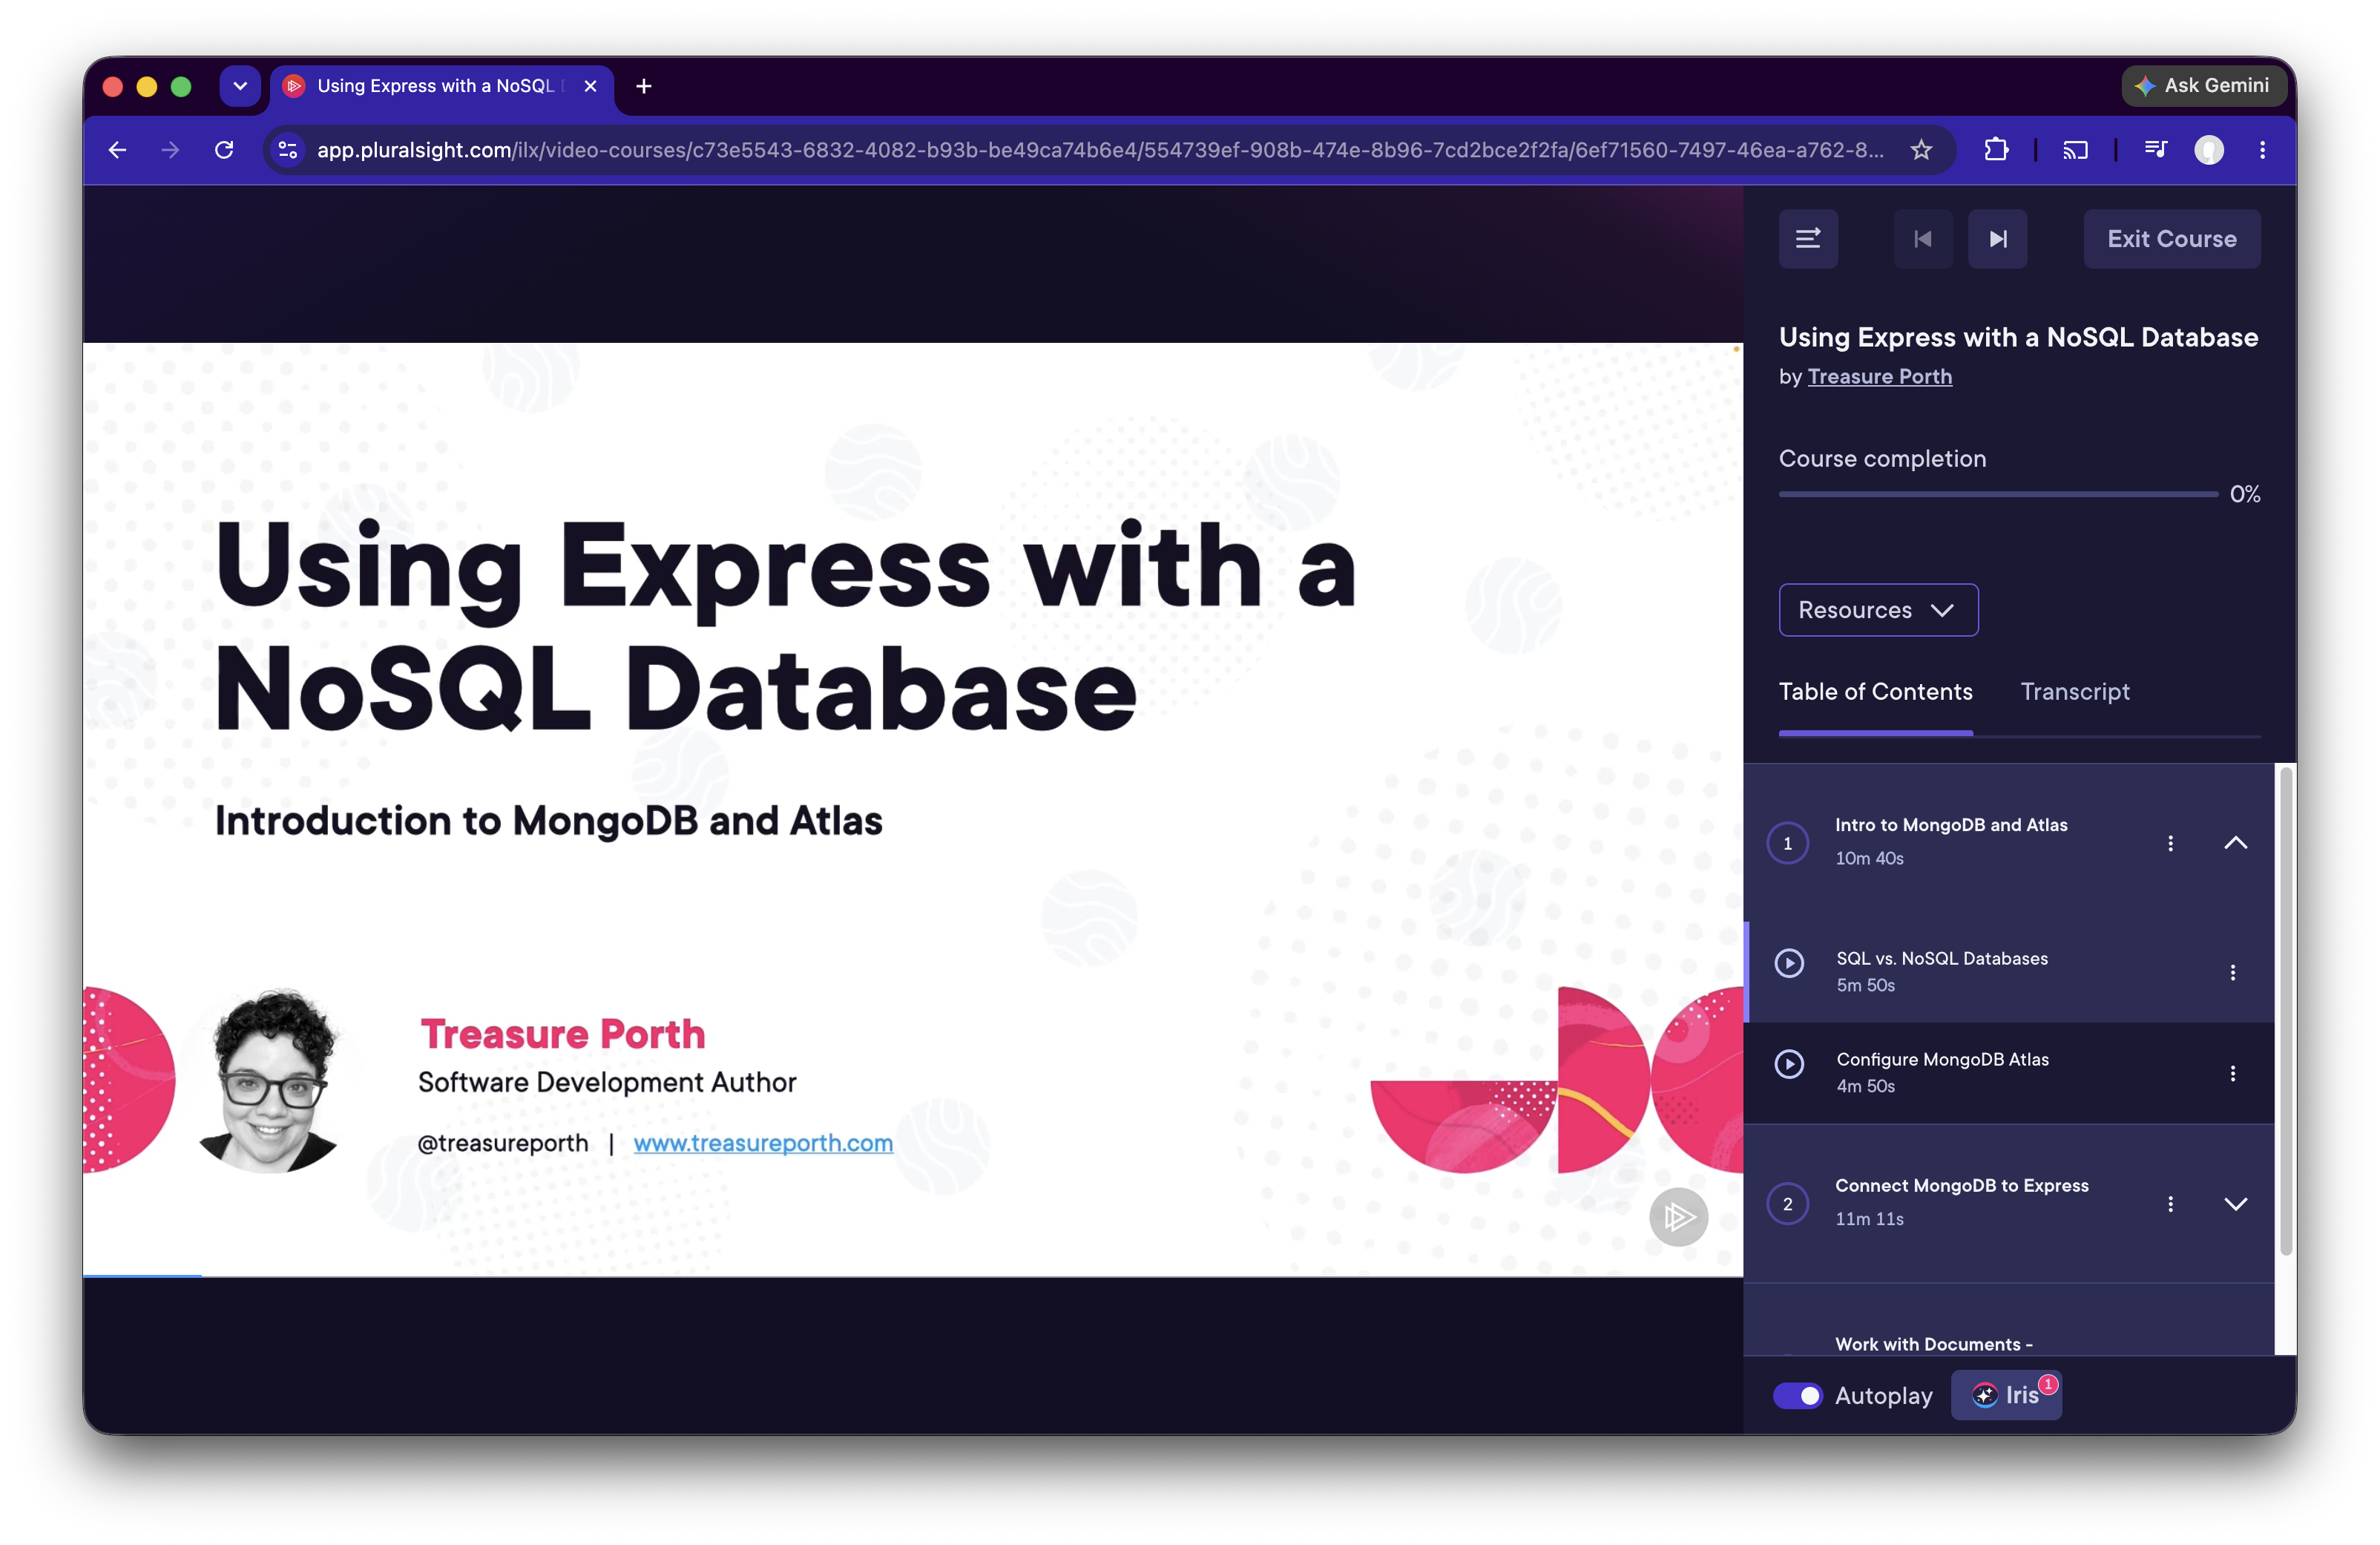Click the video playback progress bar
This screenshot has height=1545, width=2380.
pos(912,1276)
